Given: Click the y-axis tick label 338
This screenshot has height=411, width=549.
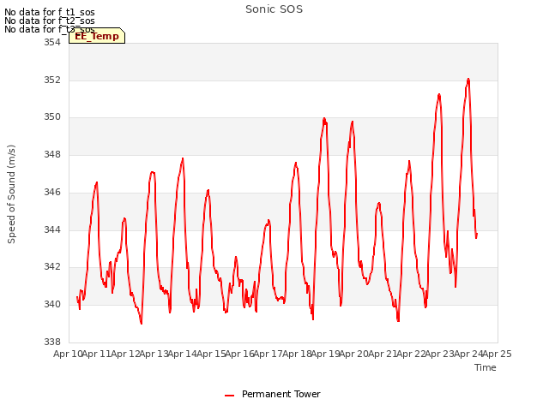Looking at the screenshot, I should pos(52,342).
